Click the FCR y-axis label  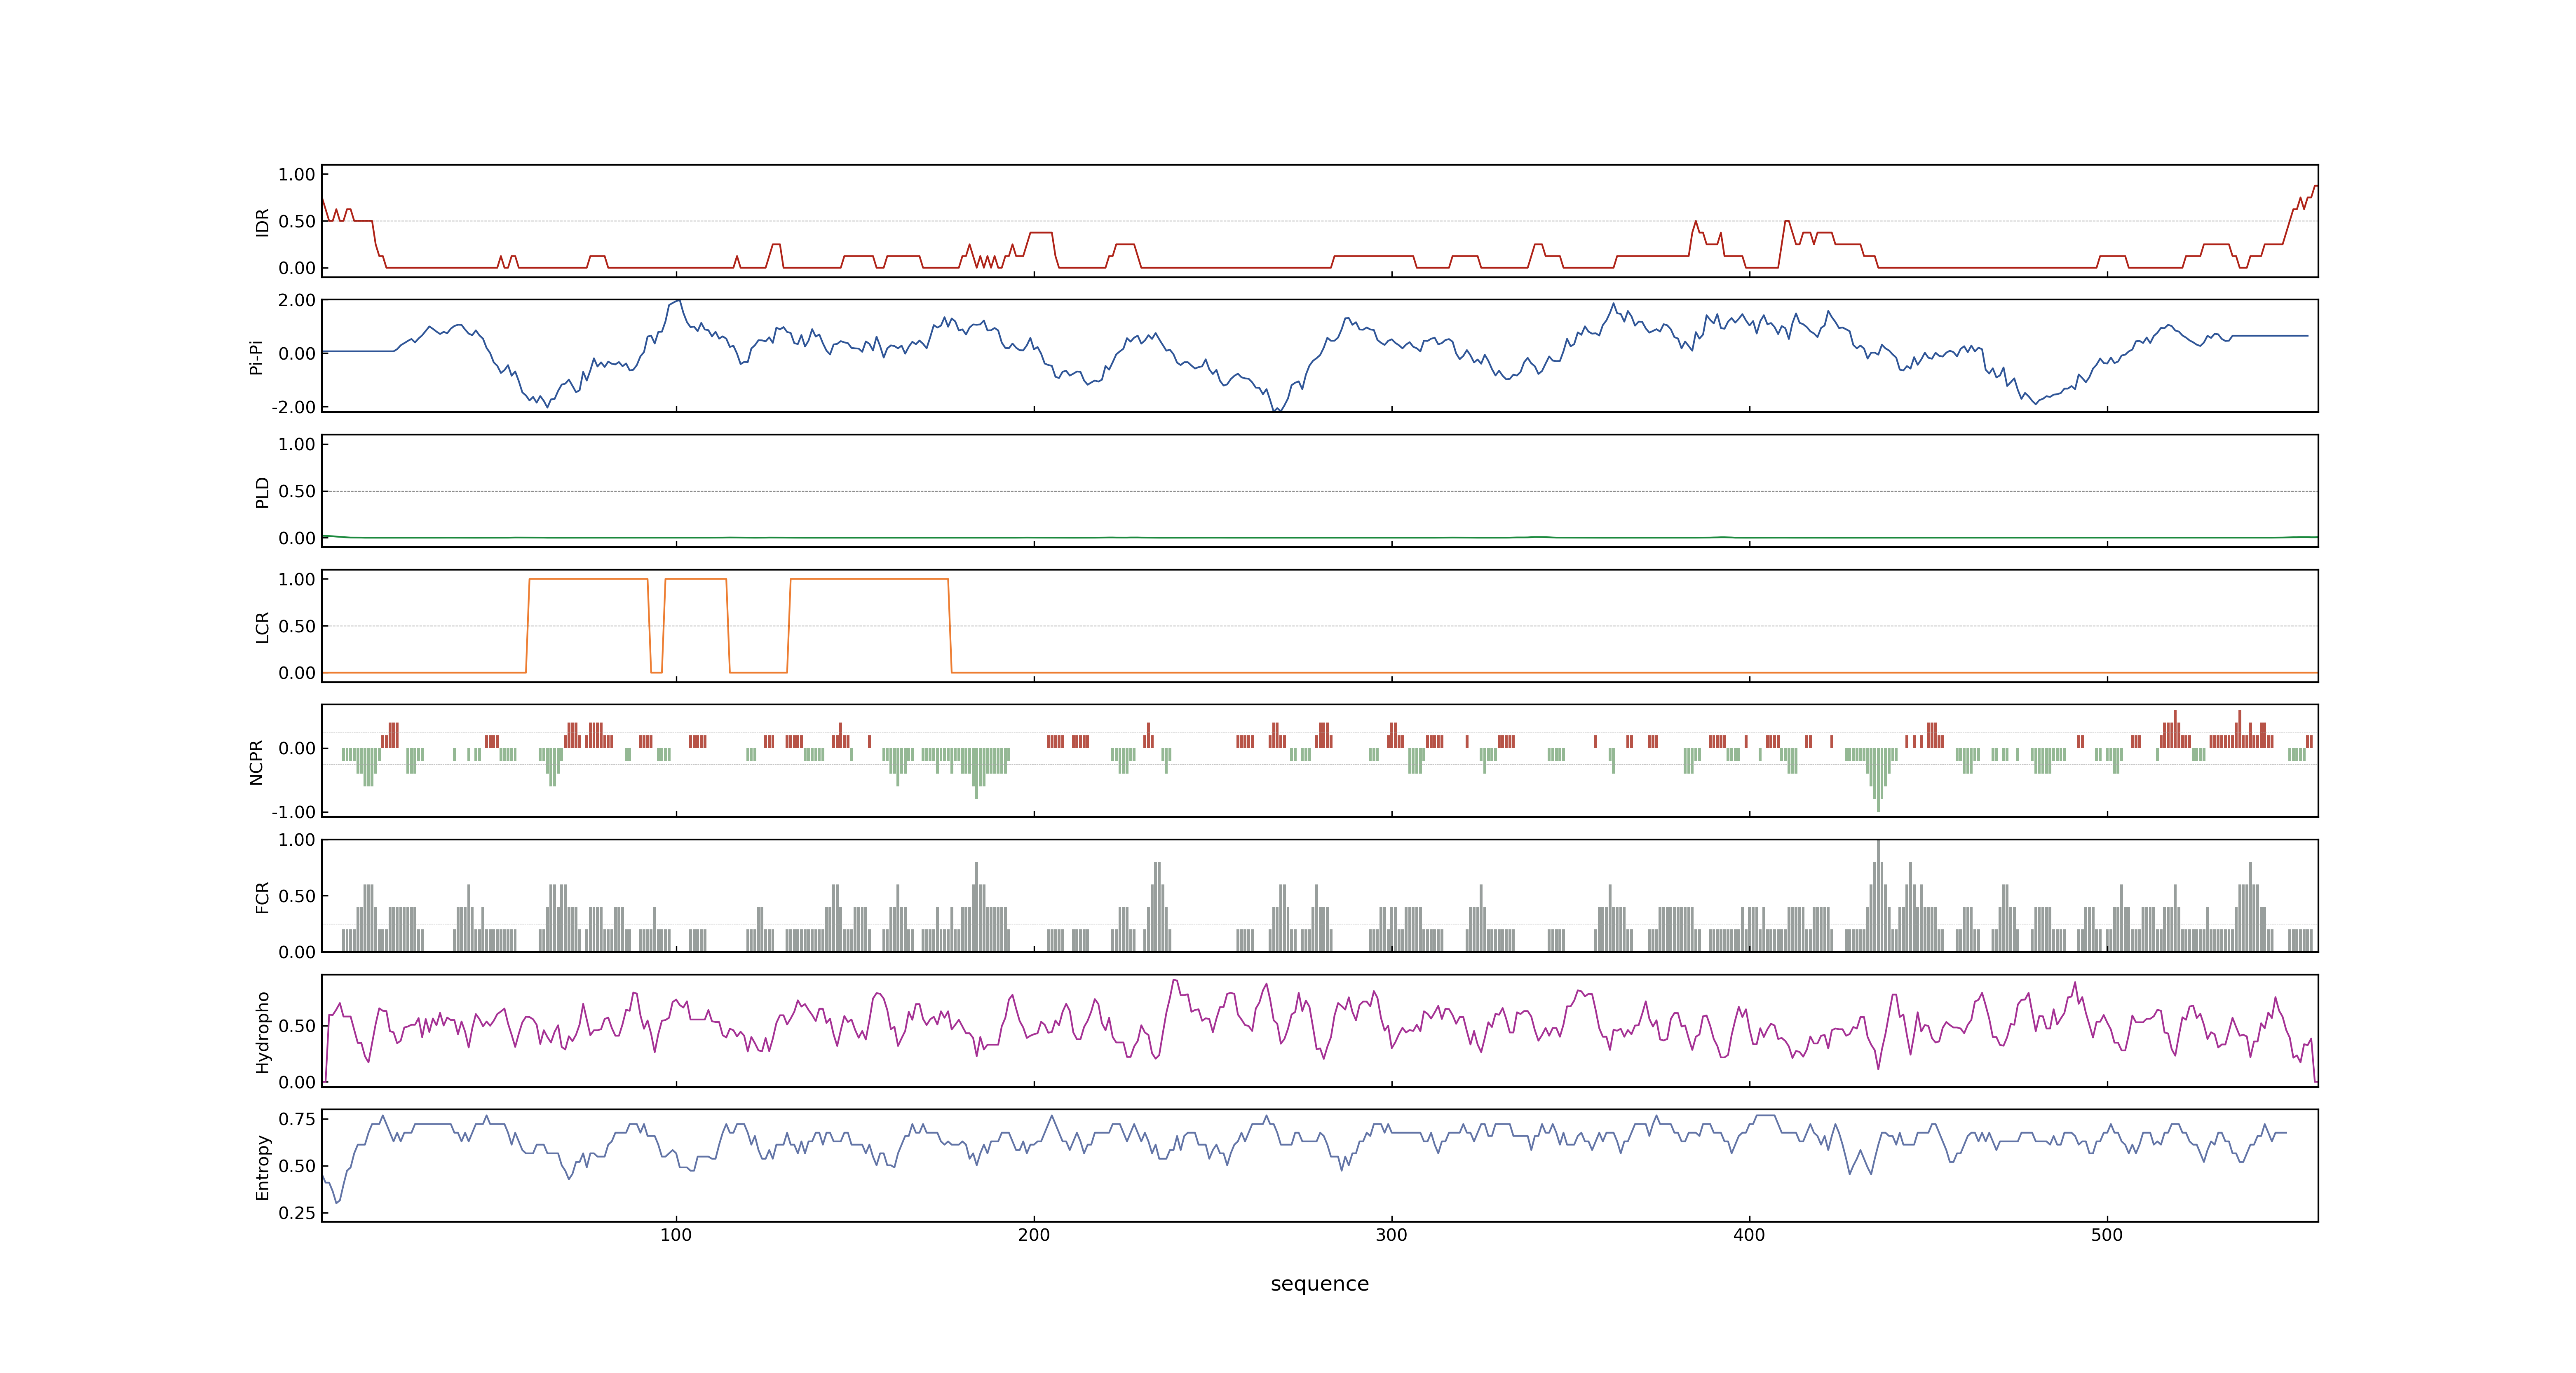coord(262,896)
